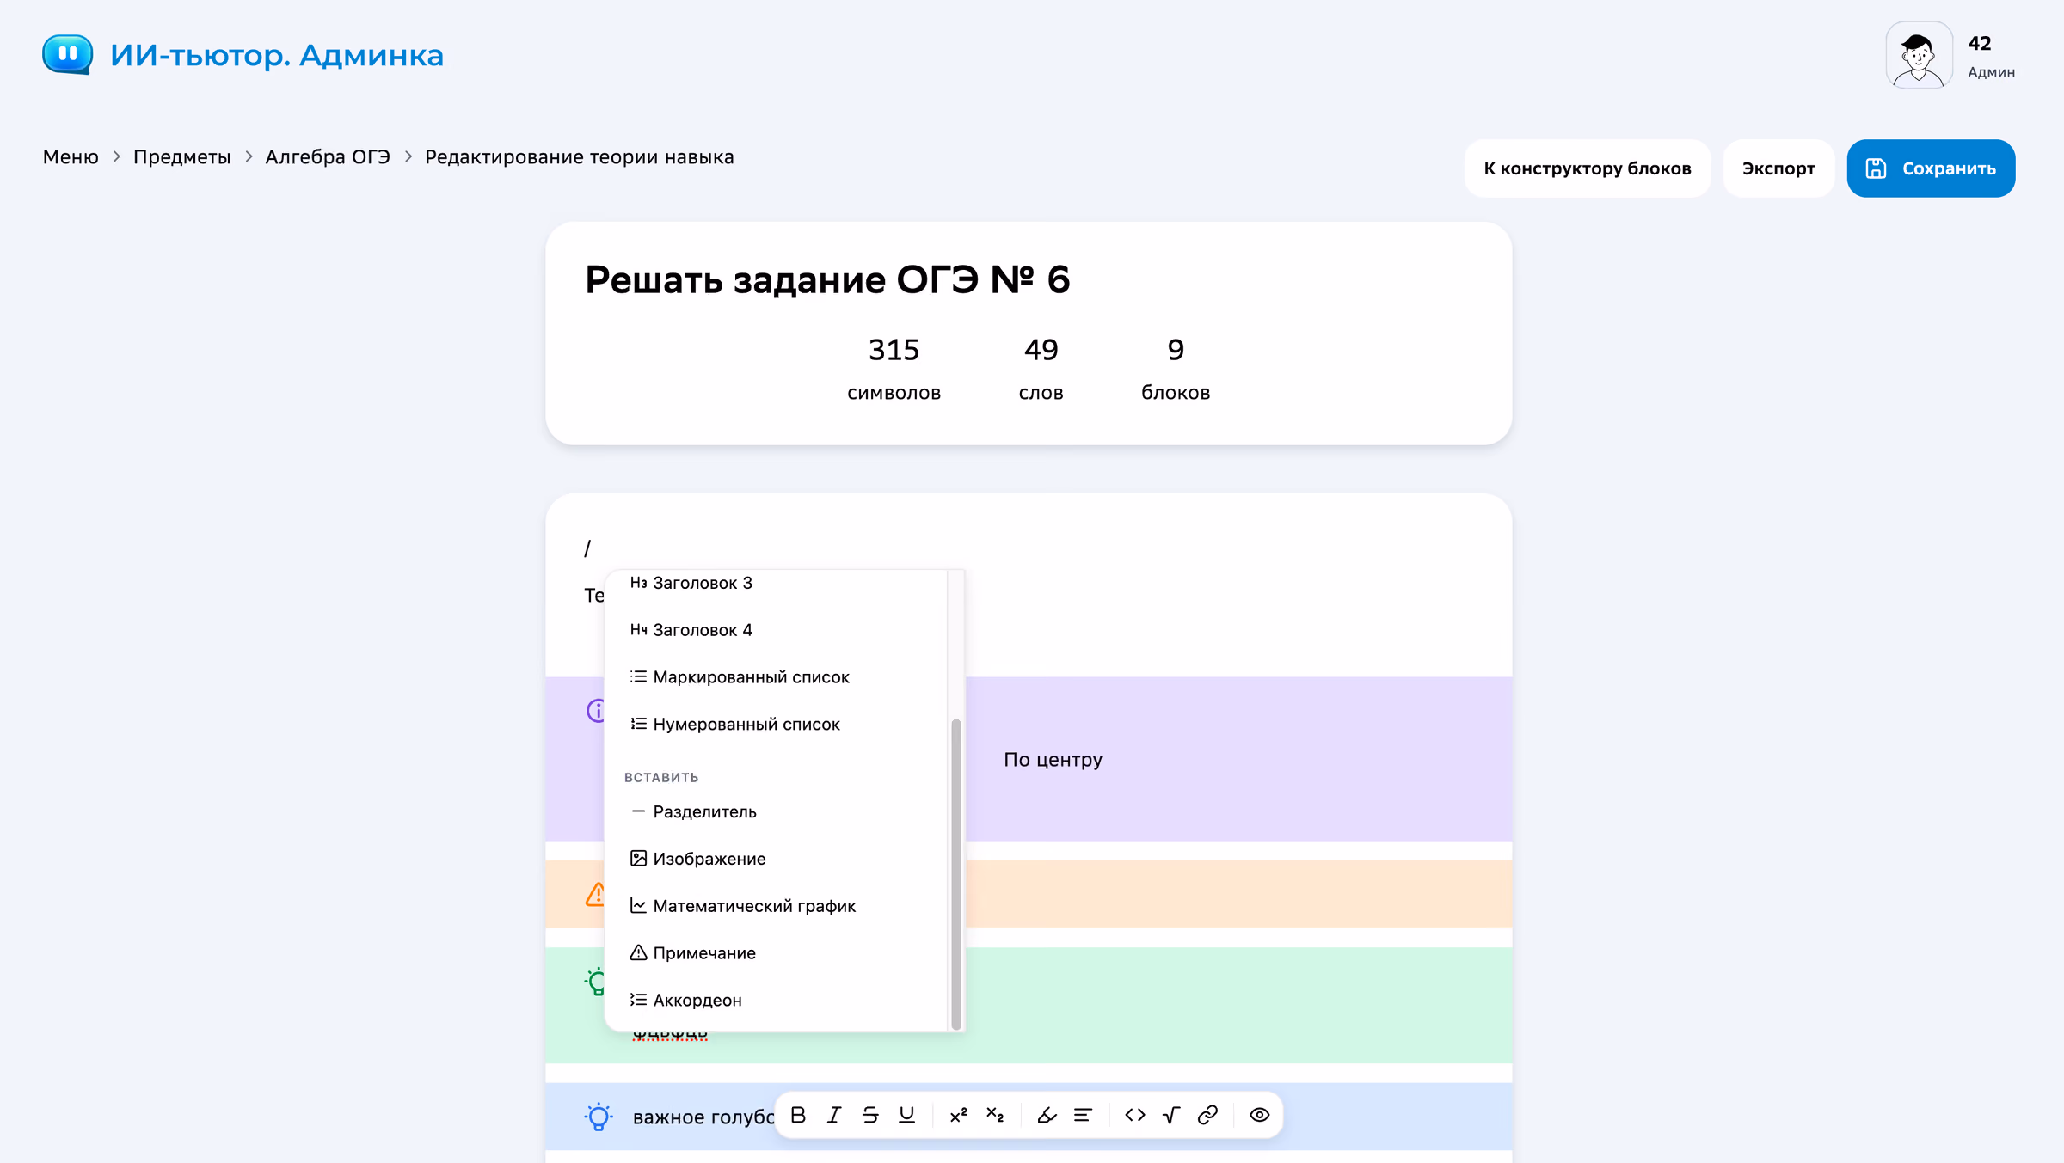The width and height of the screenshot is (2064, 1163).
Task: Click the slash menu scrollbar thumb
Action: (x=955, y=873)
